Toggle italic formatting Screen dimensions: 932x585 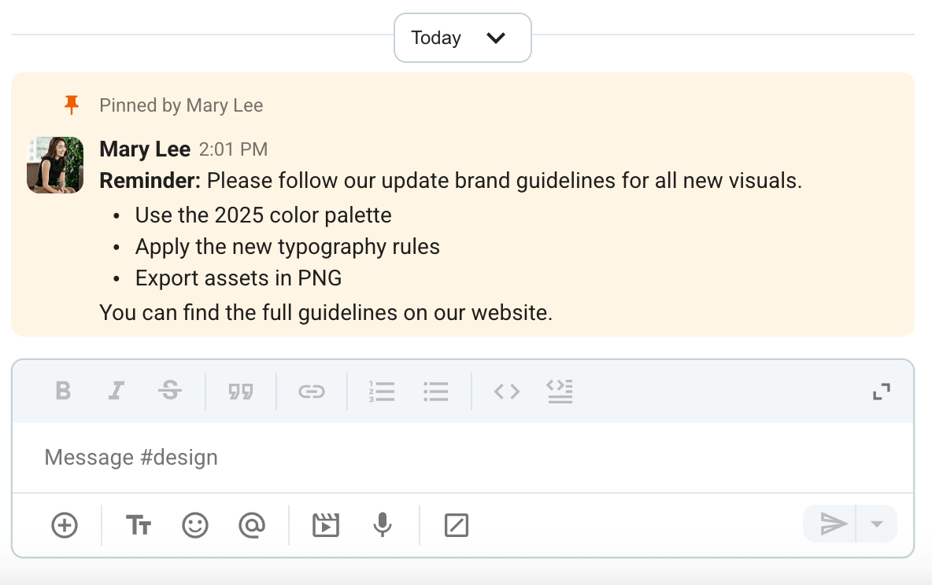(x=116, y=391)
